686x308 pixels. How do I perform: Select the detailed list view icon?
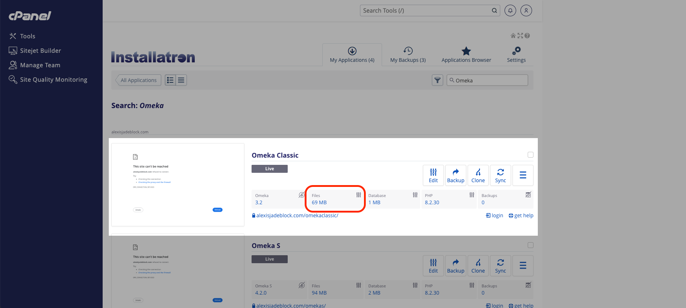point(170,80)
